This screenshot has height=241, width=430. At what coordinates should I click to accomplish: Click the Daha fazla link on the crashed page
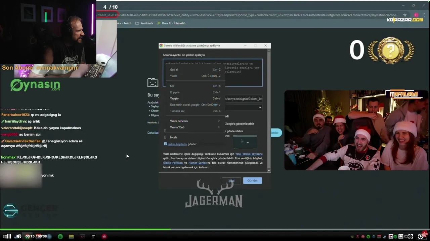(x=153, y=133)
